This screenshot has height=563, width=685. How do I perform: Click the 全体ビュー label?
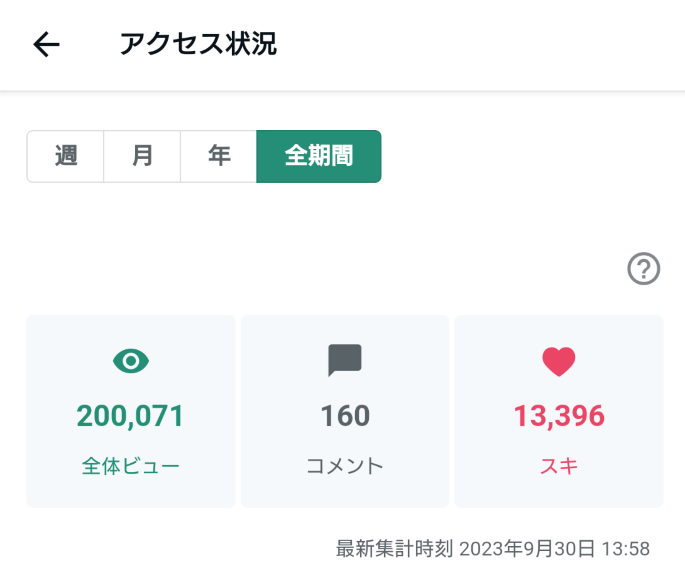pyautogui.click(x=130, y=466)
